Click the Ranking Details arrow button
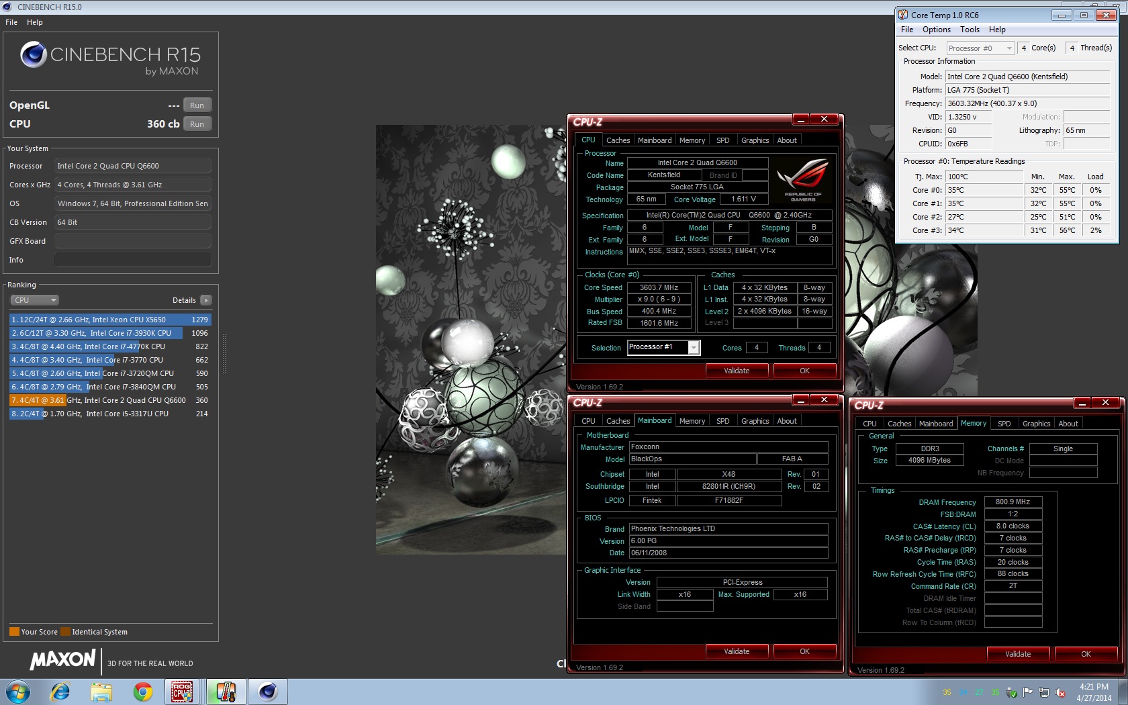This screenshot has height=705, width=1128. (x=205, y=300)
